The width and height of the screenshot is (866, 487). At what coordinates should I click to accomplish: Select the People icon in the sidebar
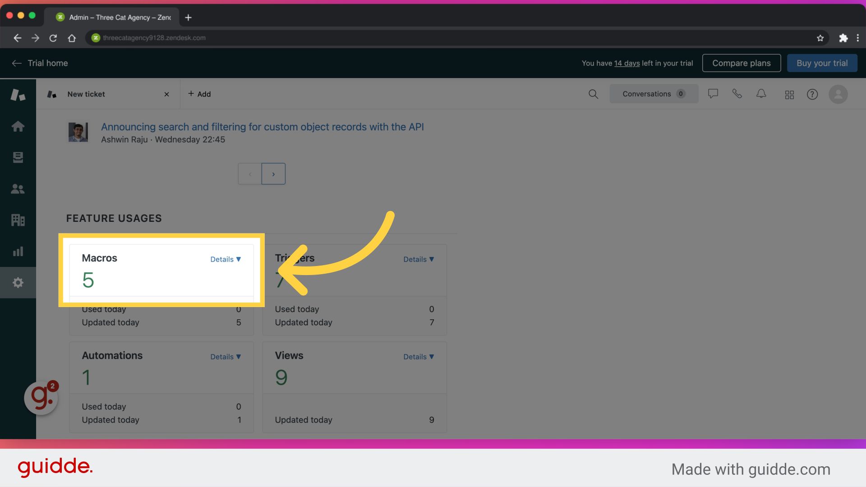point(18,189)
